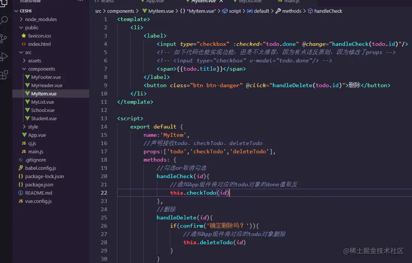Open the Run and Debug view
Viewport: 412px width, 263px height.
tap(4, 57)
